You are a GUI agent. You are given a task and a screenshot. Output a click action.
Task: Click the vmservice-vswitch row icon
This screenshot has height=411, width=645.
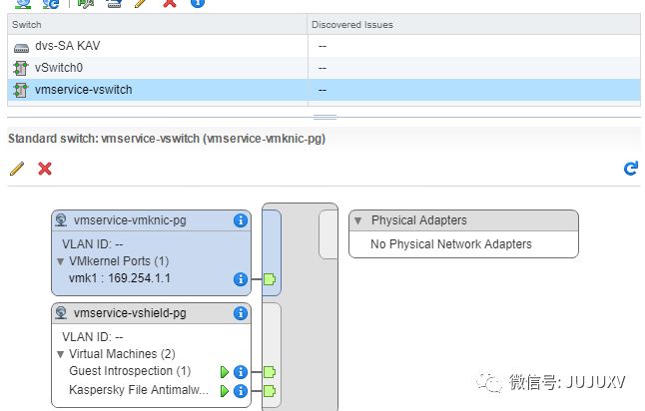pos(21,90)
